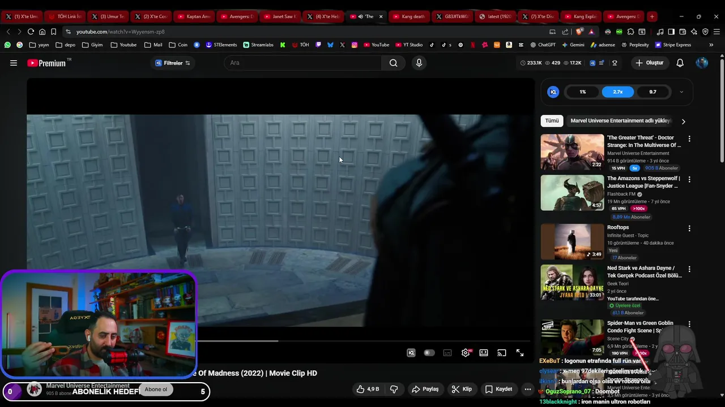This screenshot has height=407, width=725.
Task: Switch to the 'Kaptan Ame' browser tab
Action: tap(194, 16)
